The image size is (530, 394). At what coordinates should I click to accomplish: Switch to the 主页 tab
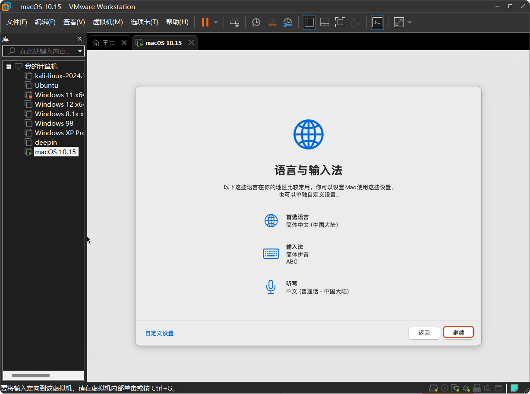coord(107,42)
